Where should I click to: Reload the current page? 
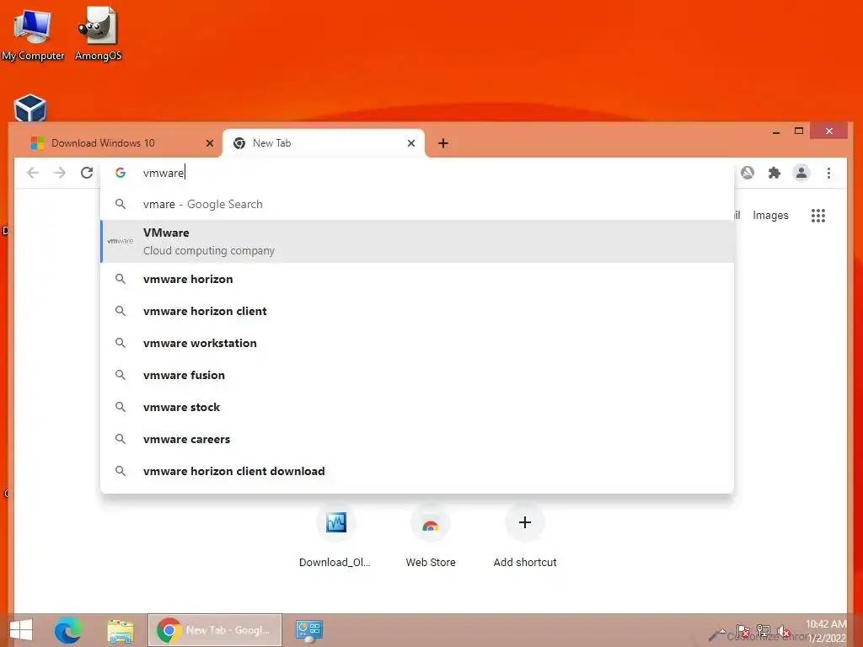(x=87, y=173)
